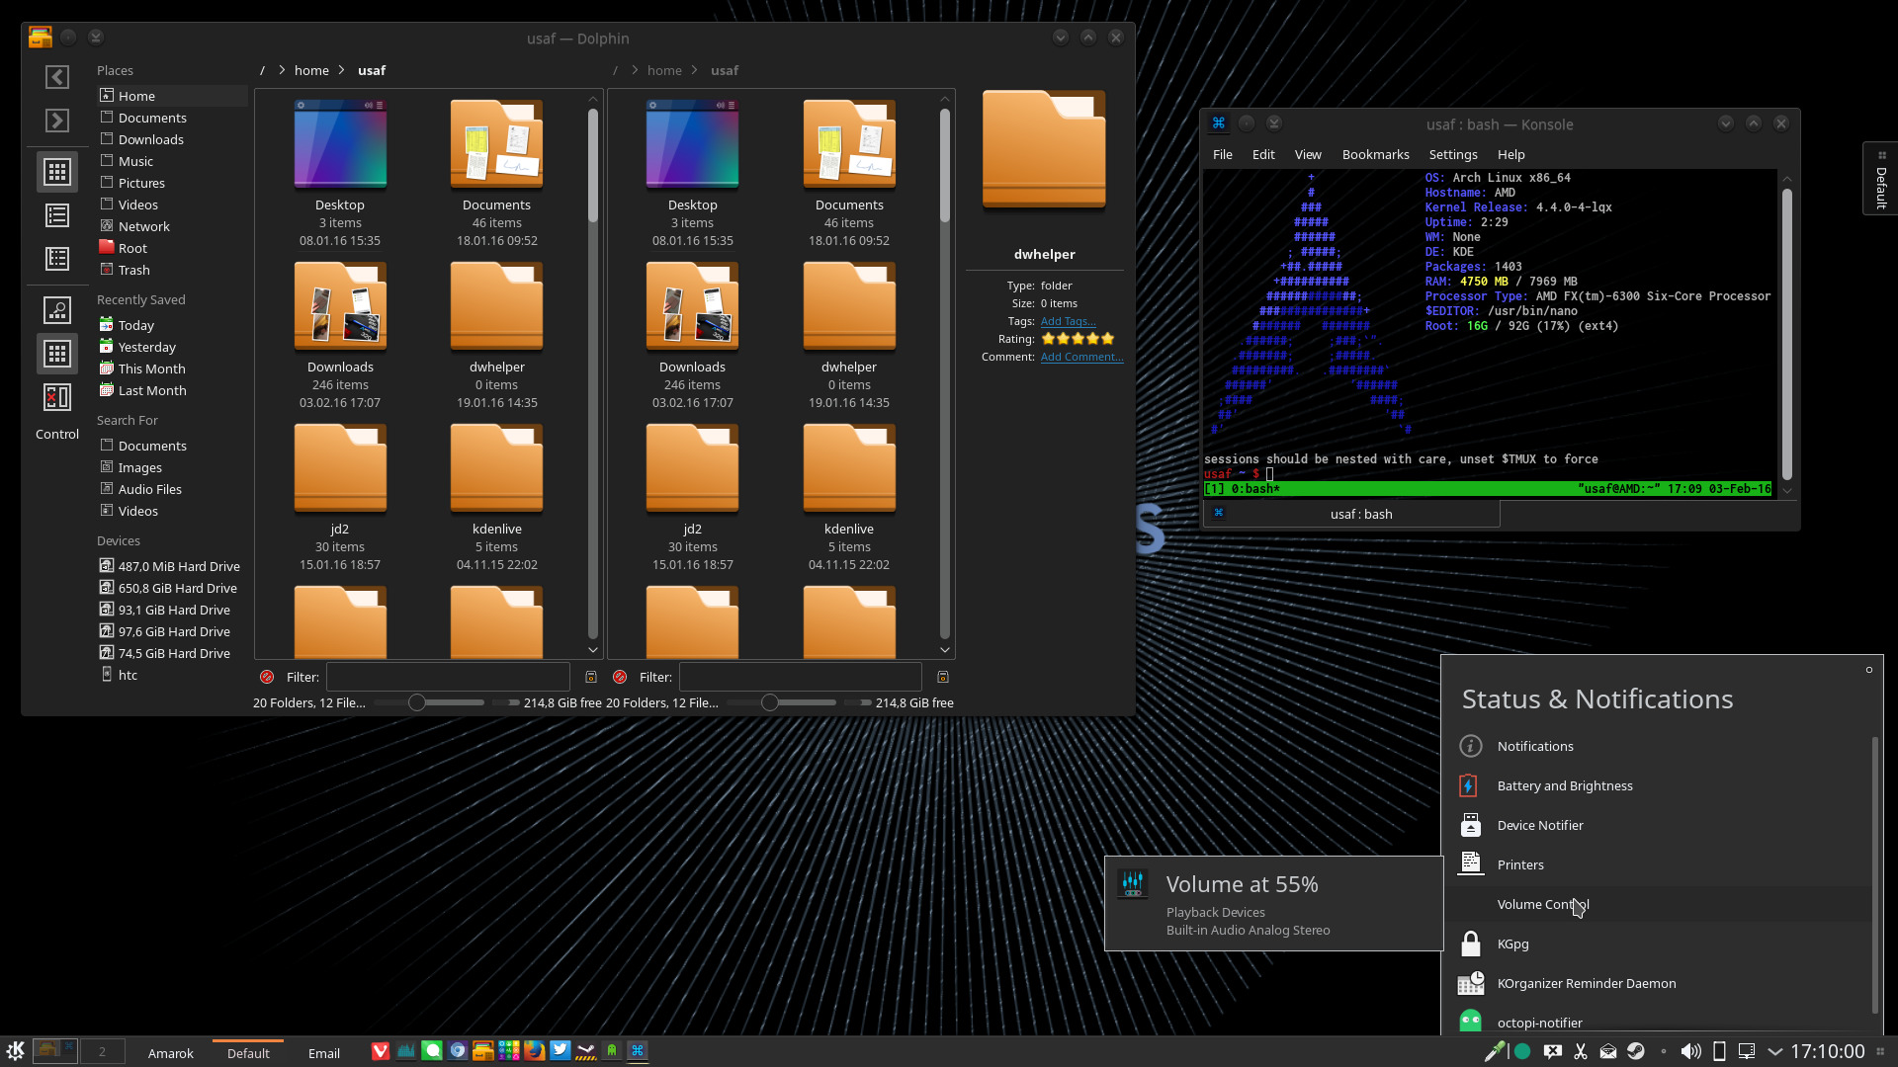Launch Firefox from the taskbar
This screenshot has width=1898, height=1067.
click(534, 1051)
